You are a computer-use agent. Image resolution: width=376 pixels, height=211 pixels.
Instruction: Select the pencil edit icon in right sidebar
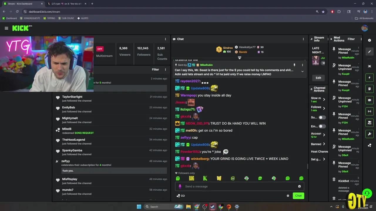[370, 52]
